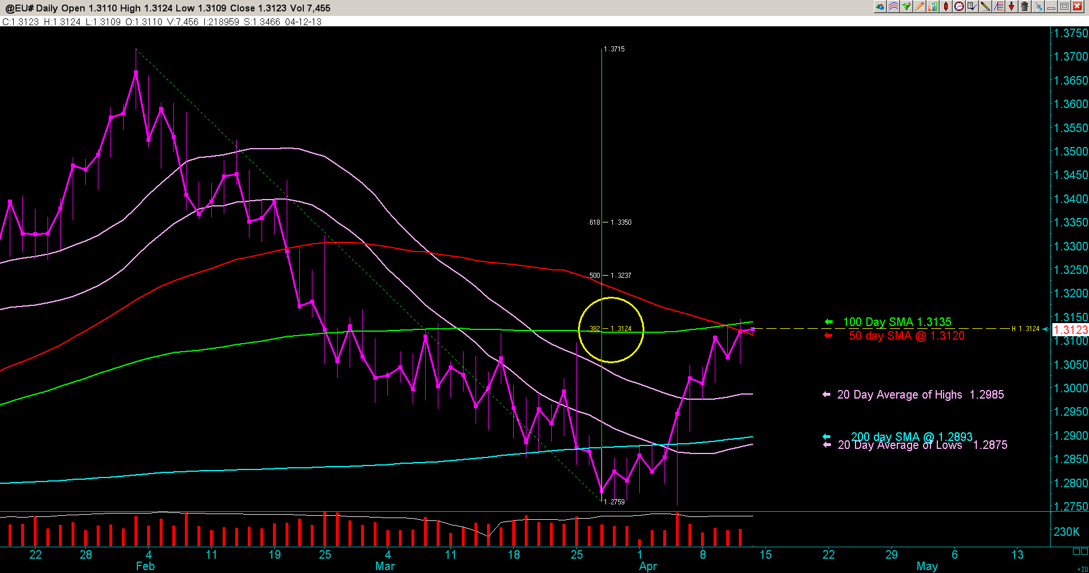Screen dimensions: 1089x573
Task: Click the pink arrow beside Average of Highs
Action: (x=826, y=395)
